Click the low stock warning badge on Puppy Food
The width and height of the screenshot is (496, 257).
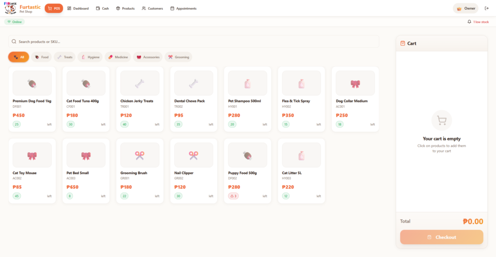pos(233,196)
